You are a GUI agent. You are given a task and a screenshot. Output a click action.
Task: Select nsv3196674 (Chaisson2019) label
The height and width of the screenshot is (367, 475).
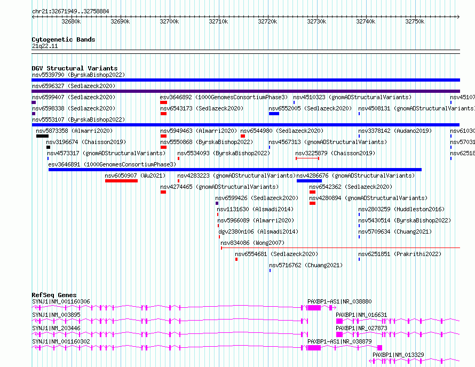click(x=86, y=142)
